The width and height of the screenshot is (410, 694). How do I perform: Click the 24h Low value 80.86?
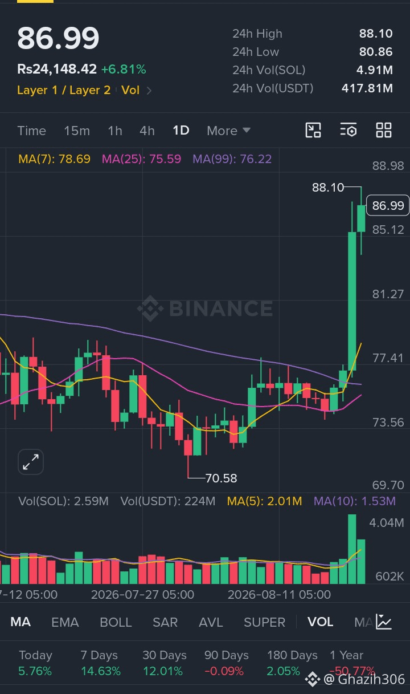376,52
